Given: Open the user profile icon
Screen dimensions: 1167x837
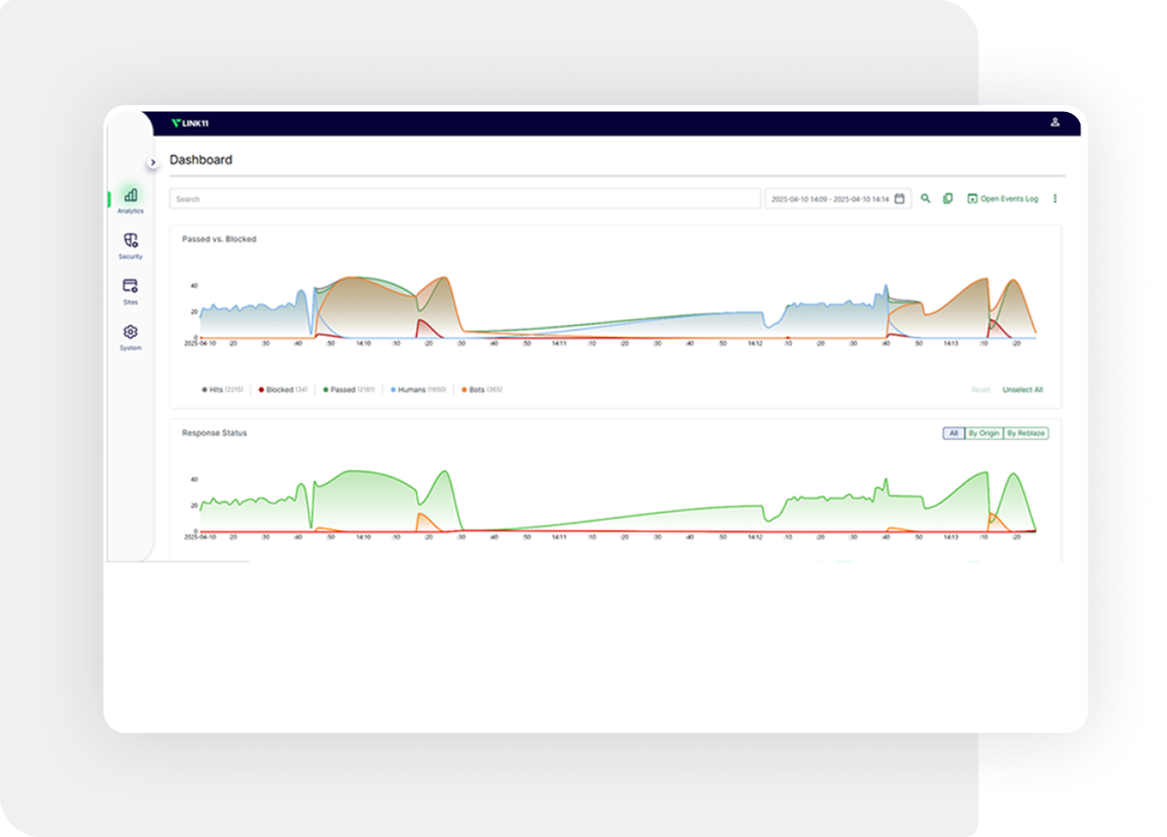Looking at the screenshot, I should [x=1054, y=122].
